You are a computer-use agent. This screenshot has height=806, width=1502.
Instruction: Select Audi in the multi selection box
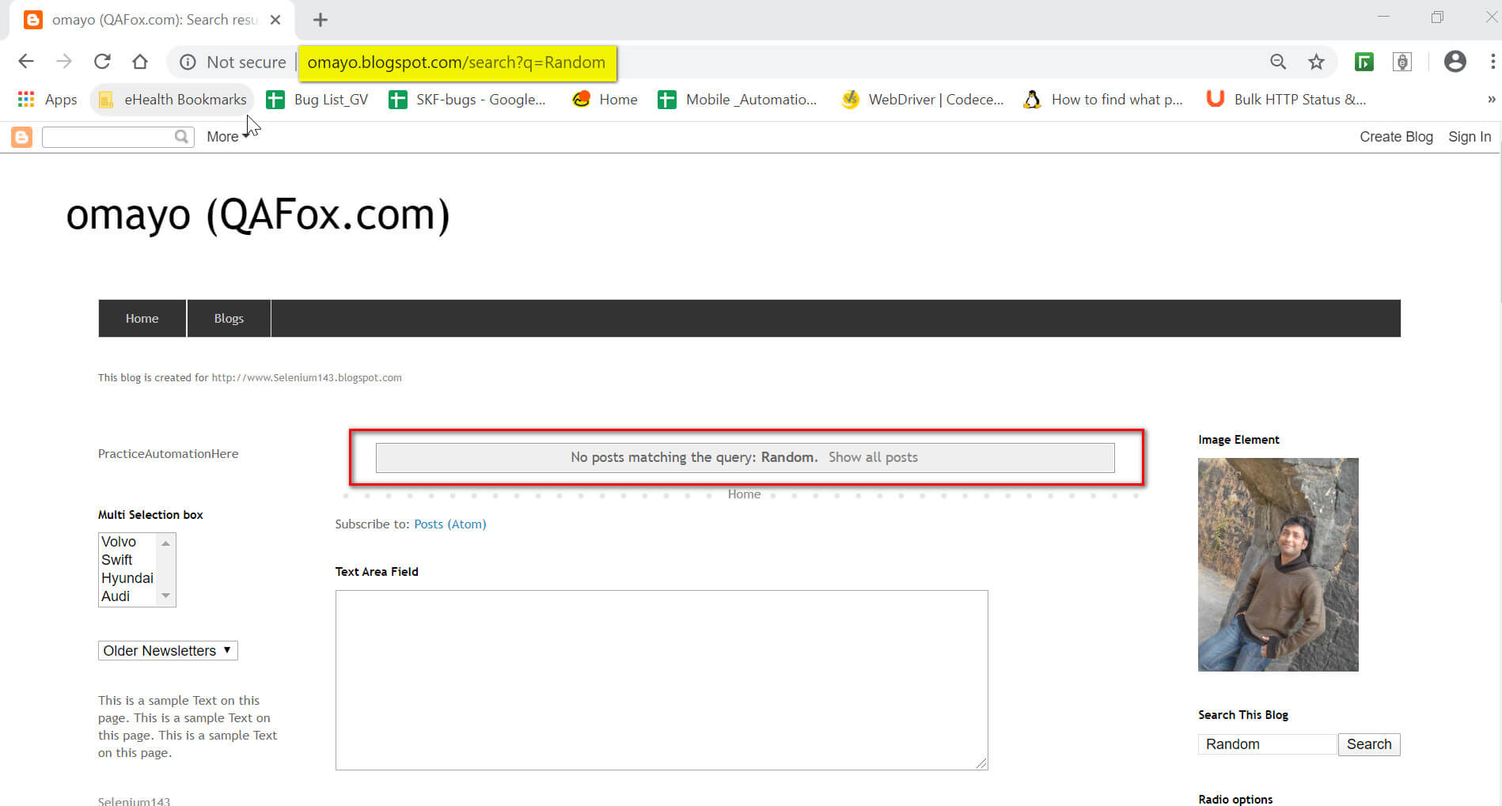(x=116, y=596)
